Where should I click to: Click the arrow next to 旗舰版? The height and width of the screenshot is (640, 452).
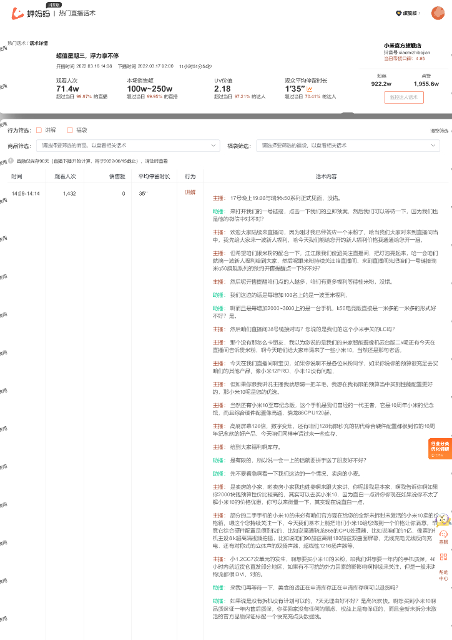[420, 14]
